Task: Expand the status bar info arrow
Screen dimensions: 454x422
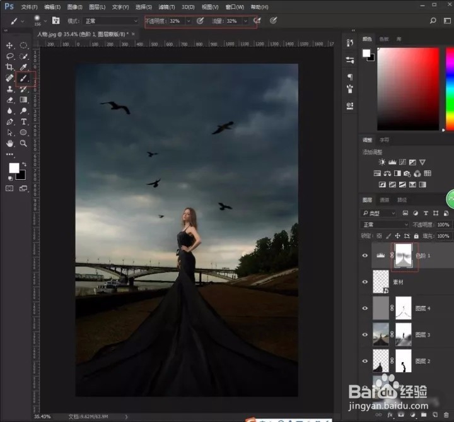Action: pyautogui.click(x=126, y=417)
